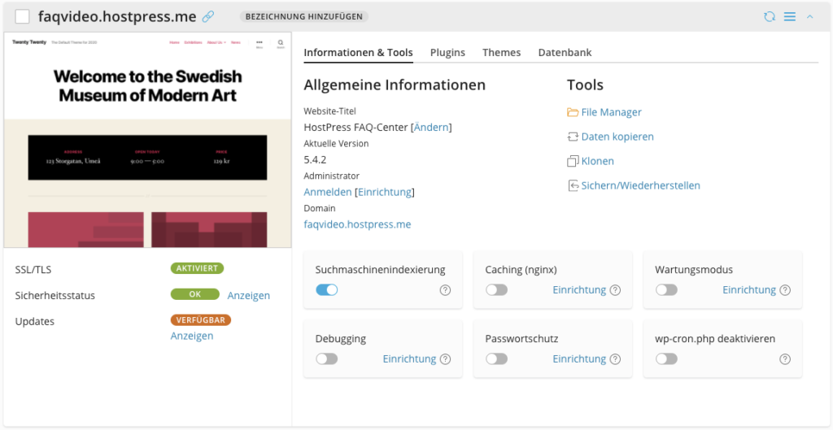
Task: Click the version number 5.4.2
Action: [316, 160]
